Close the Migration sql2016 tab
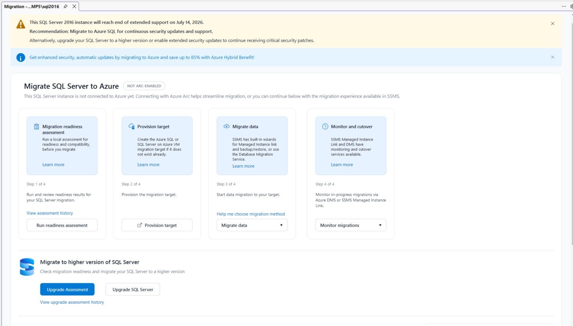Screen dimensions: 573x326 pos(74,7)
